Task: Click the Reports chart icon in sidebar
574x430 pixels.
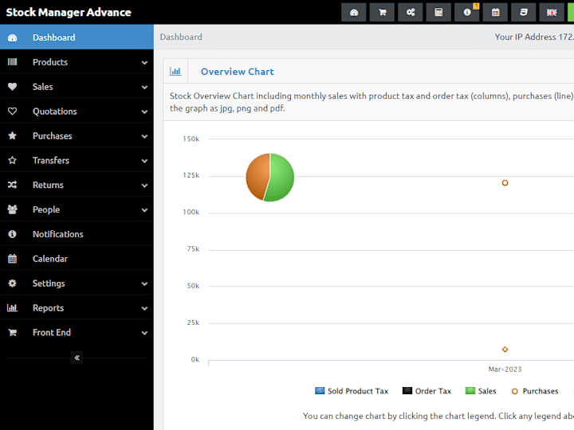Action: coord(12,307)
